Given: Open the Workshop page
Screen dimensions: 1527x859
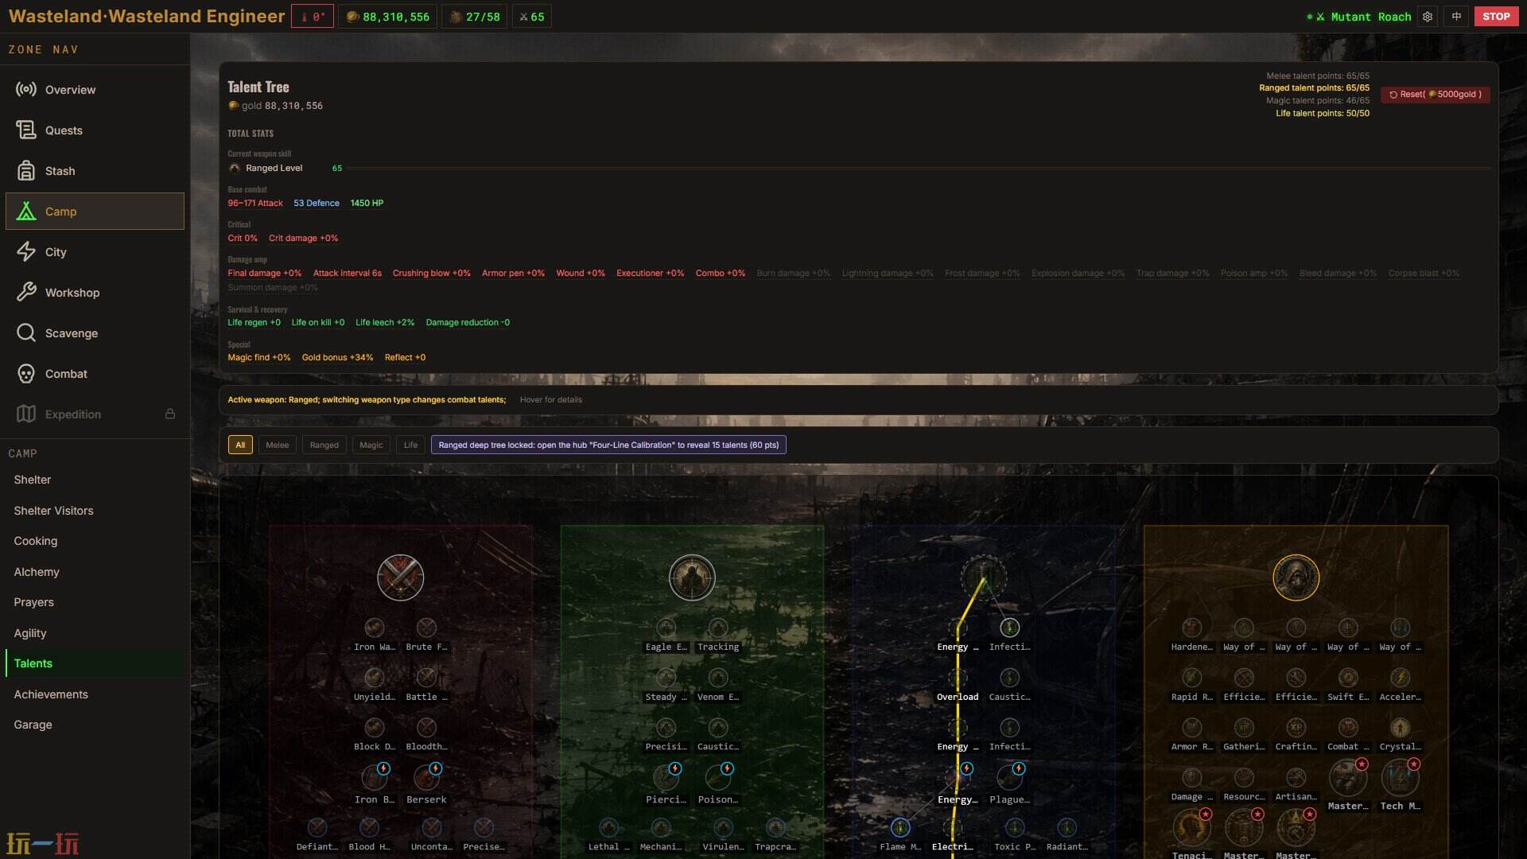Looking at the screenshot, I should coord(95,293).
